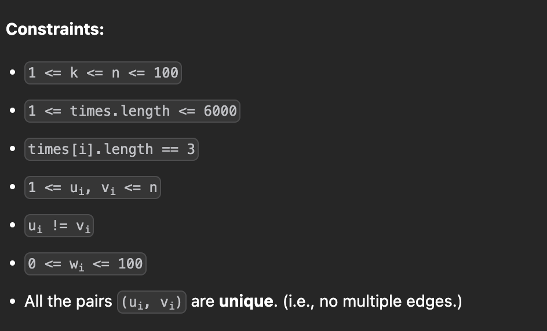
Task: Click the bullet before 'ui != vi'
Action: coord(13,225)
